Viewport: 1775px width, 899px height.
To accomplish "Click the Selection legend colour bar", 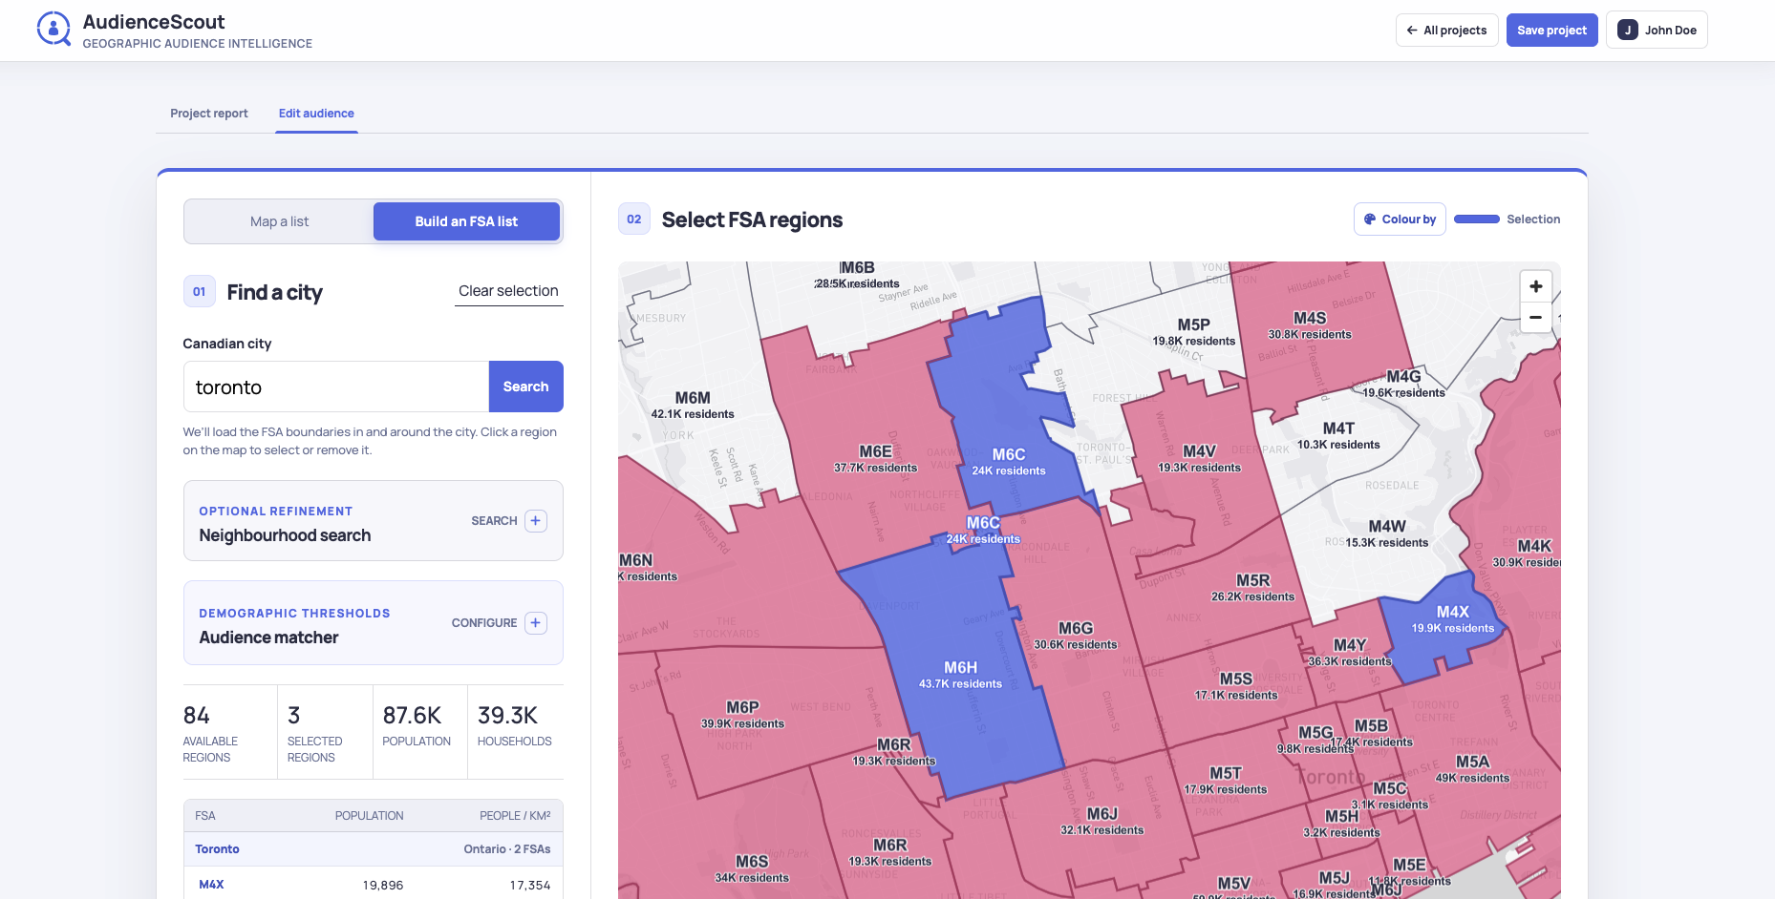I will click(x=1476, y=220).
